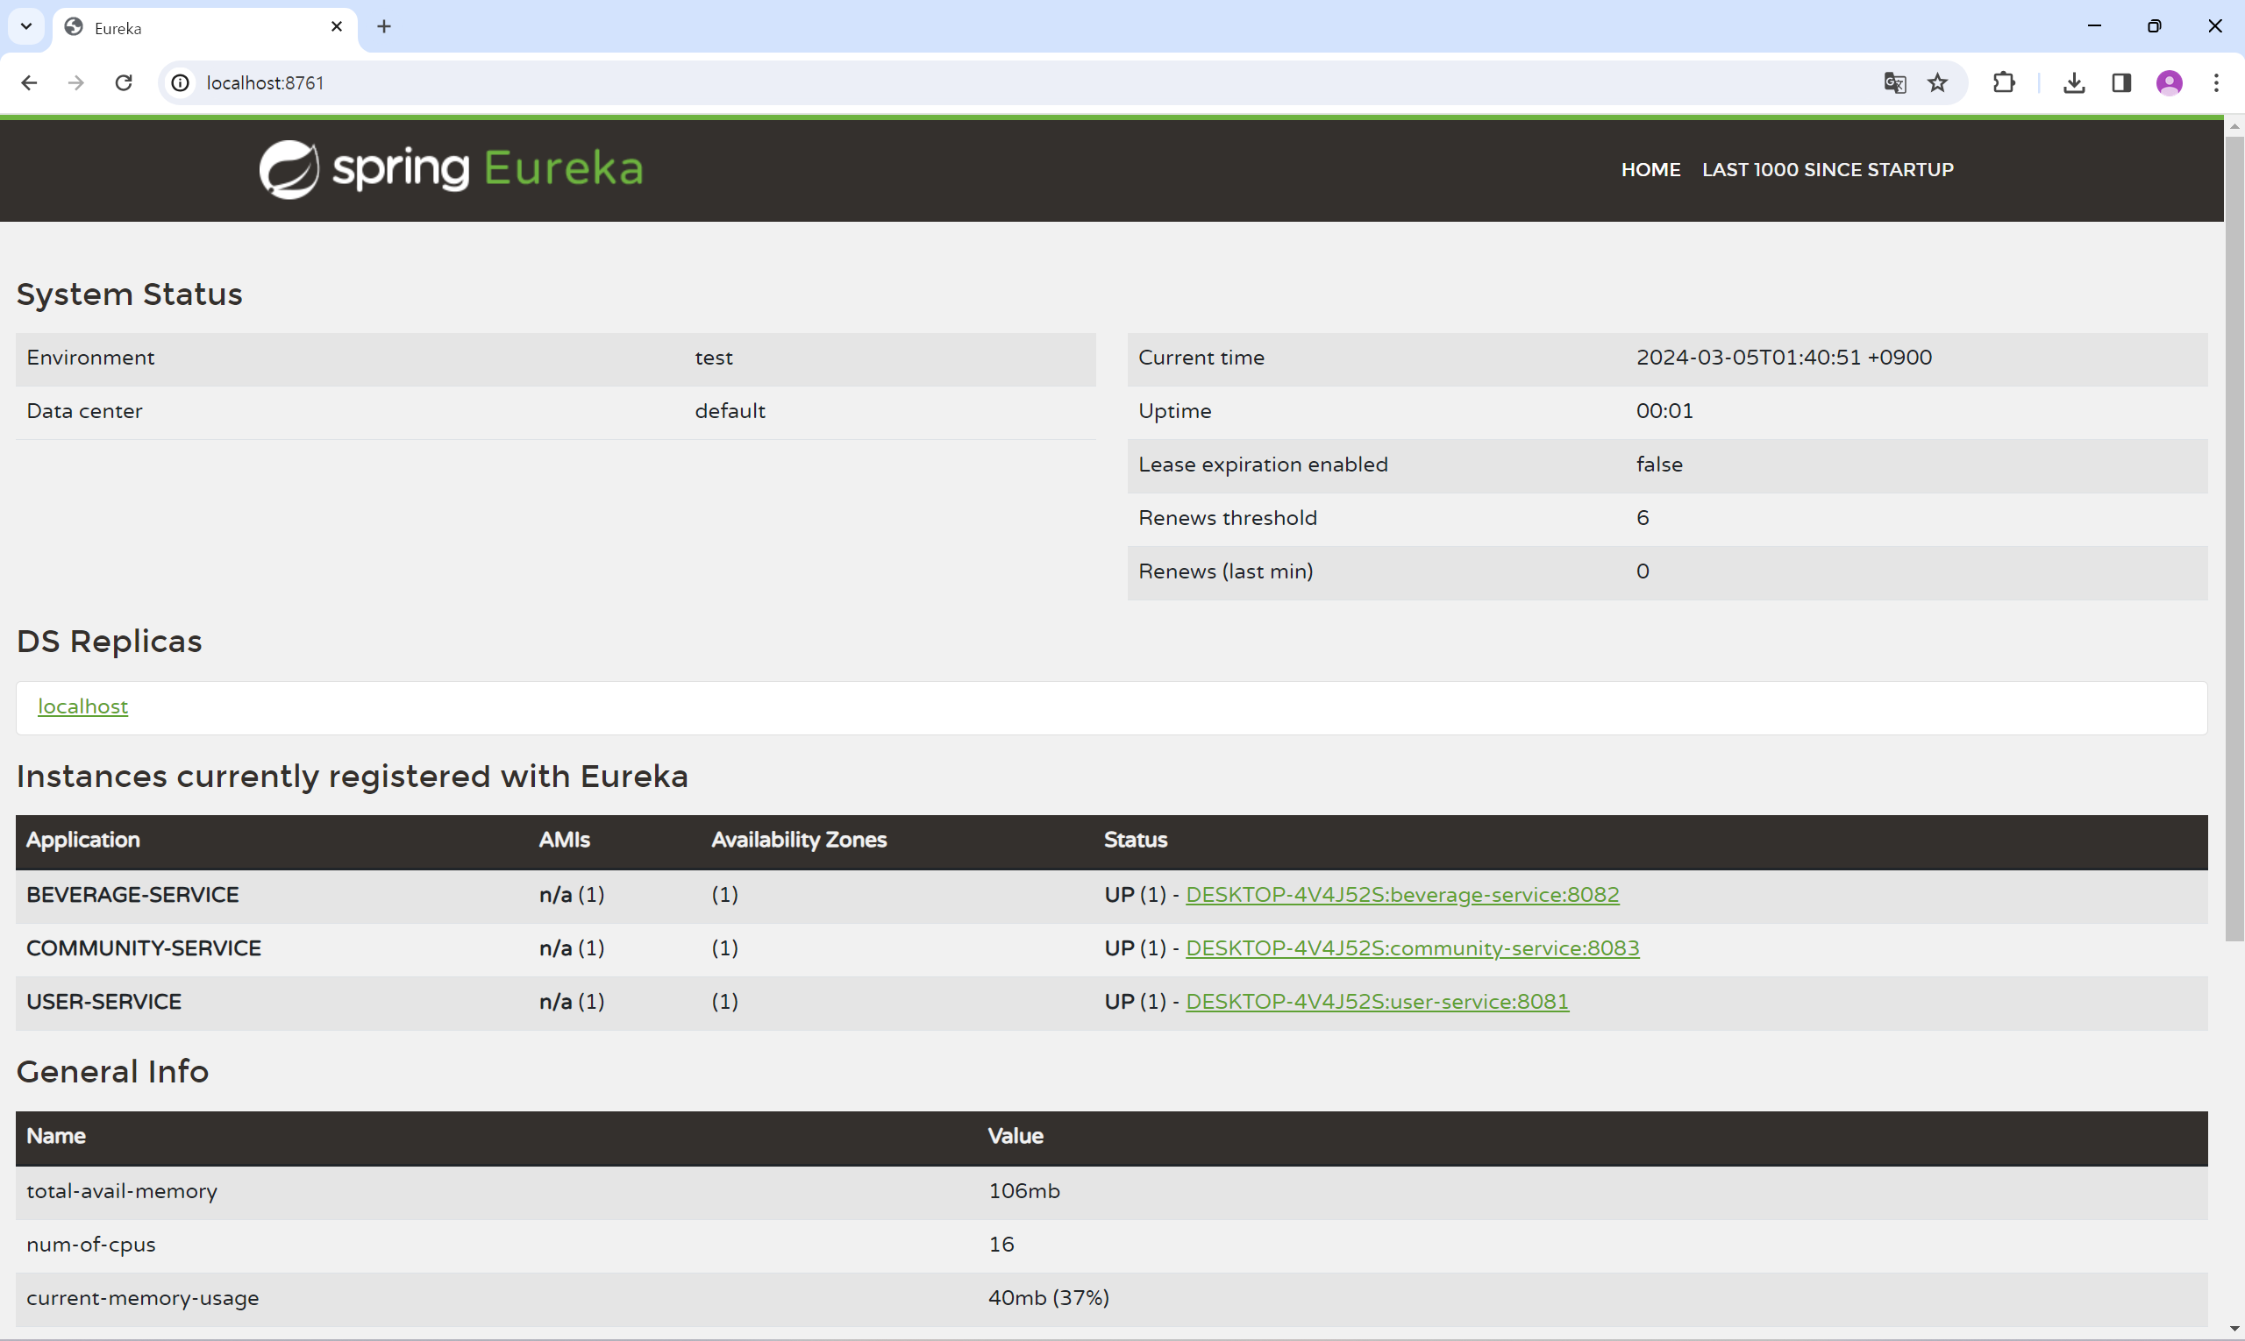Open the Google Translate page icon
Image resolution: width=2245 pixels, height=1341 pixels.
(x=1894, y=83)
